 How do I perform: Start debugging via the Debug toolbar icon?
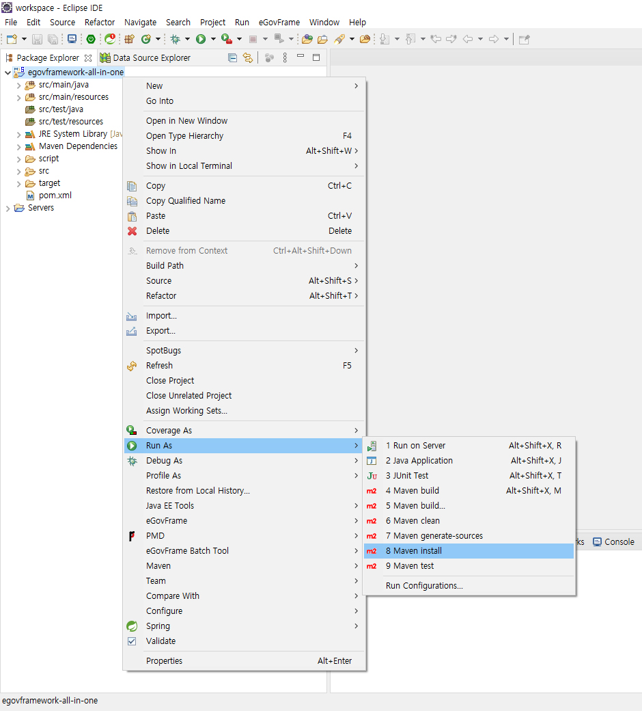coord(173,39)
